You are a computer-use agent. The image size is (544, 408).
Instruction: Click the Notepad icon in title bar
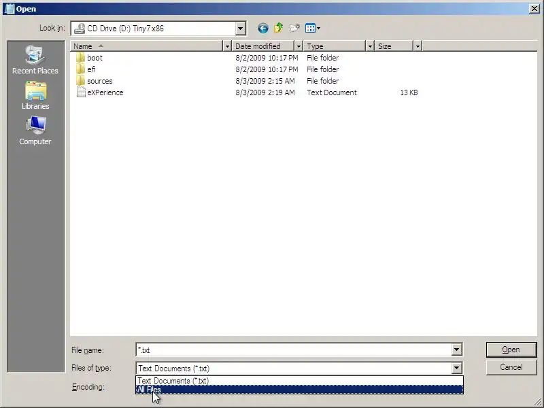[10, 9]
